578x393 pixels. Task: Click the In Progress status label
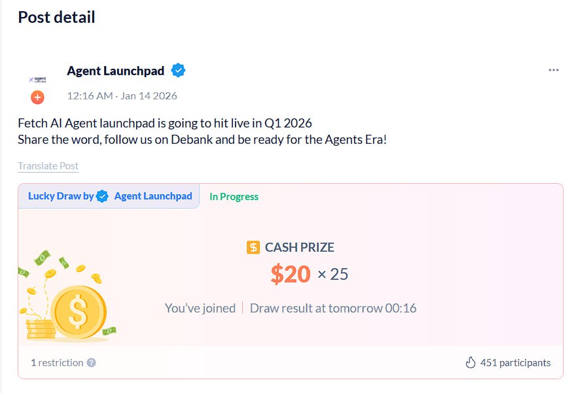pyautogui.click(x=234, y=196)
